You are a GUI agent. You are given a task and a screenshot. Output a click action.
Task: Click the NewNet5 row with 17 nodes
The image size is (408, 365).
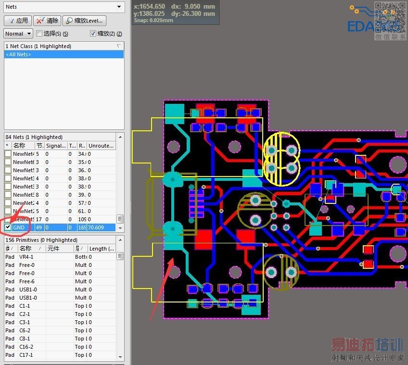click(x=60, y=219)
